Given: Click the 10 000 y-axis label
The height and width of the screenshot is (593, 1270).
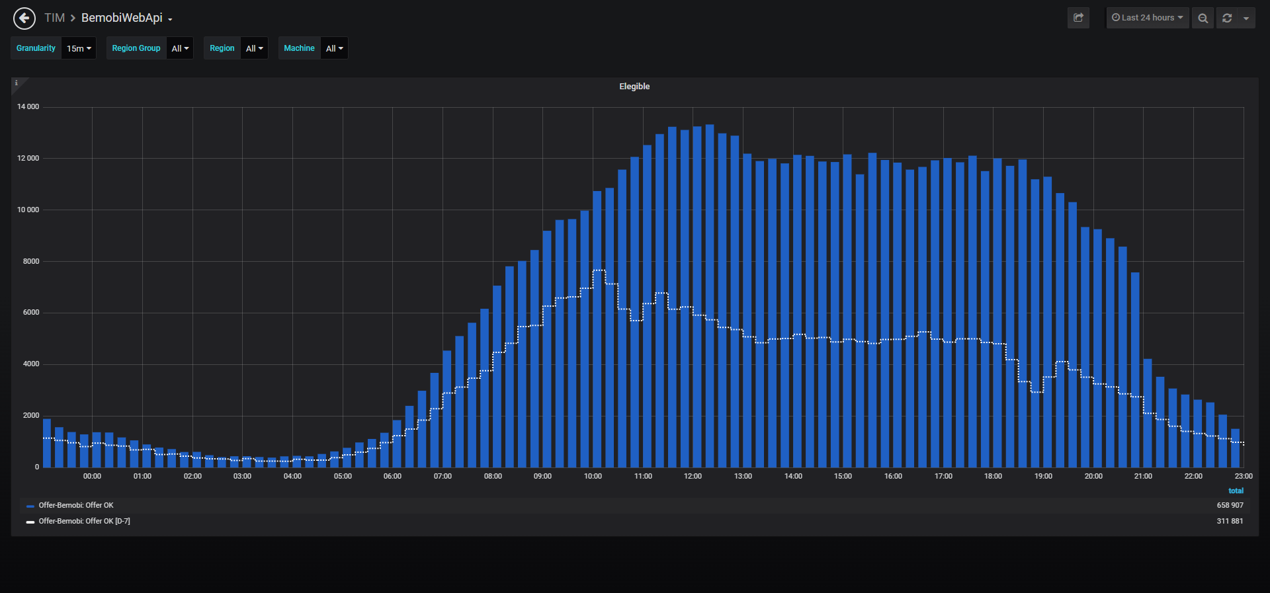Looking at the screenshot, I should tap(28, 210).
